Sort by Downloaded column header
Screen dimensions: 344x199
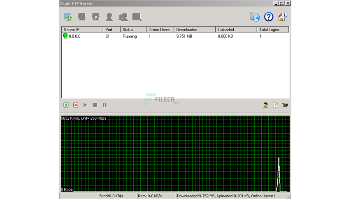click(195, 30)
